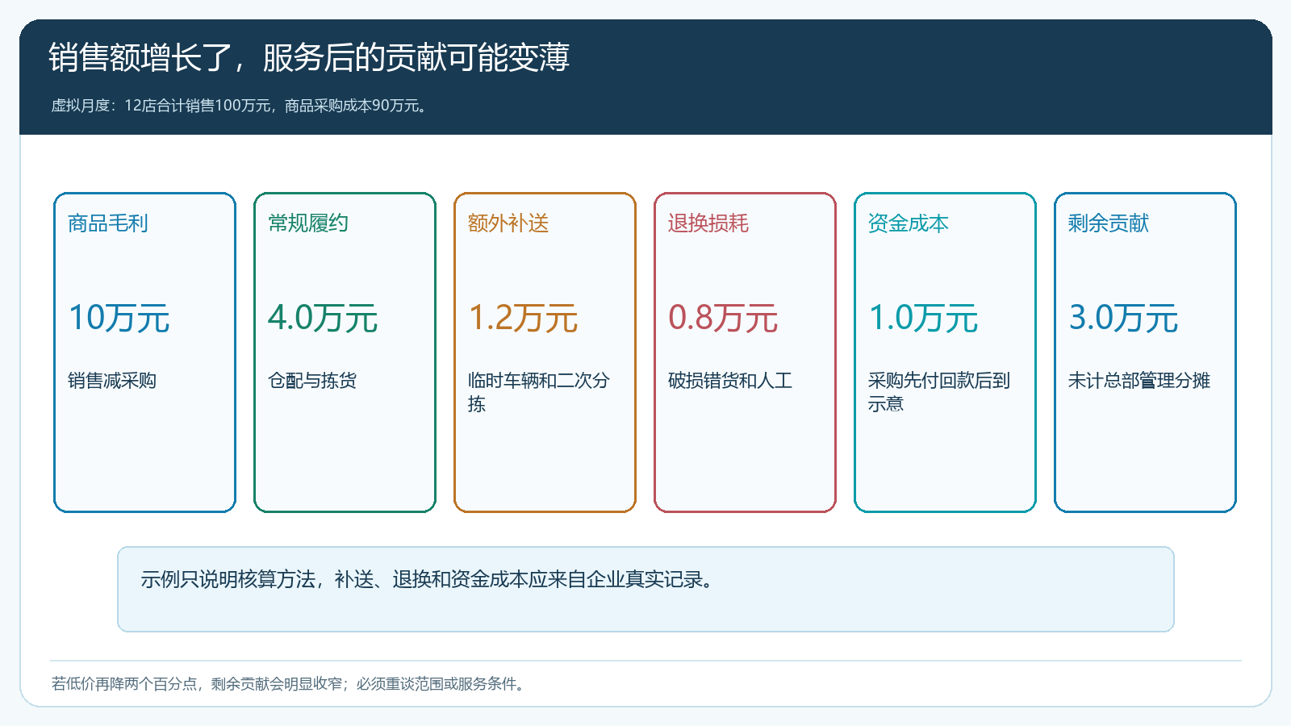This screenshot has height=726, width=1291.
Task: Select the 剩余贡献 card title
Action: coord(1109,223)
